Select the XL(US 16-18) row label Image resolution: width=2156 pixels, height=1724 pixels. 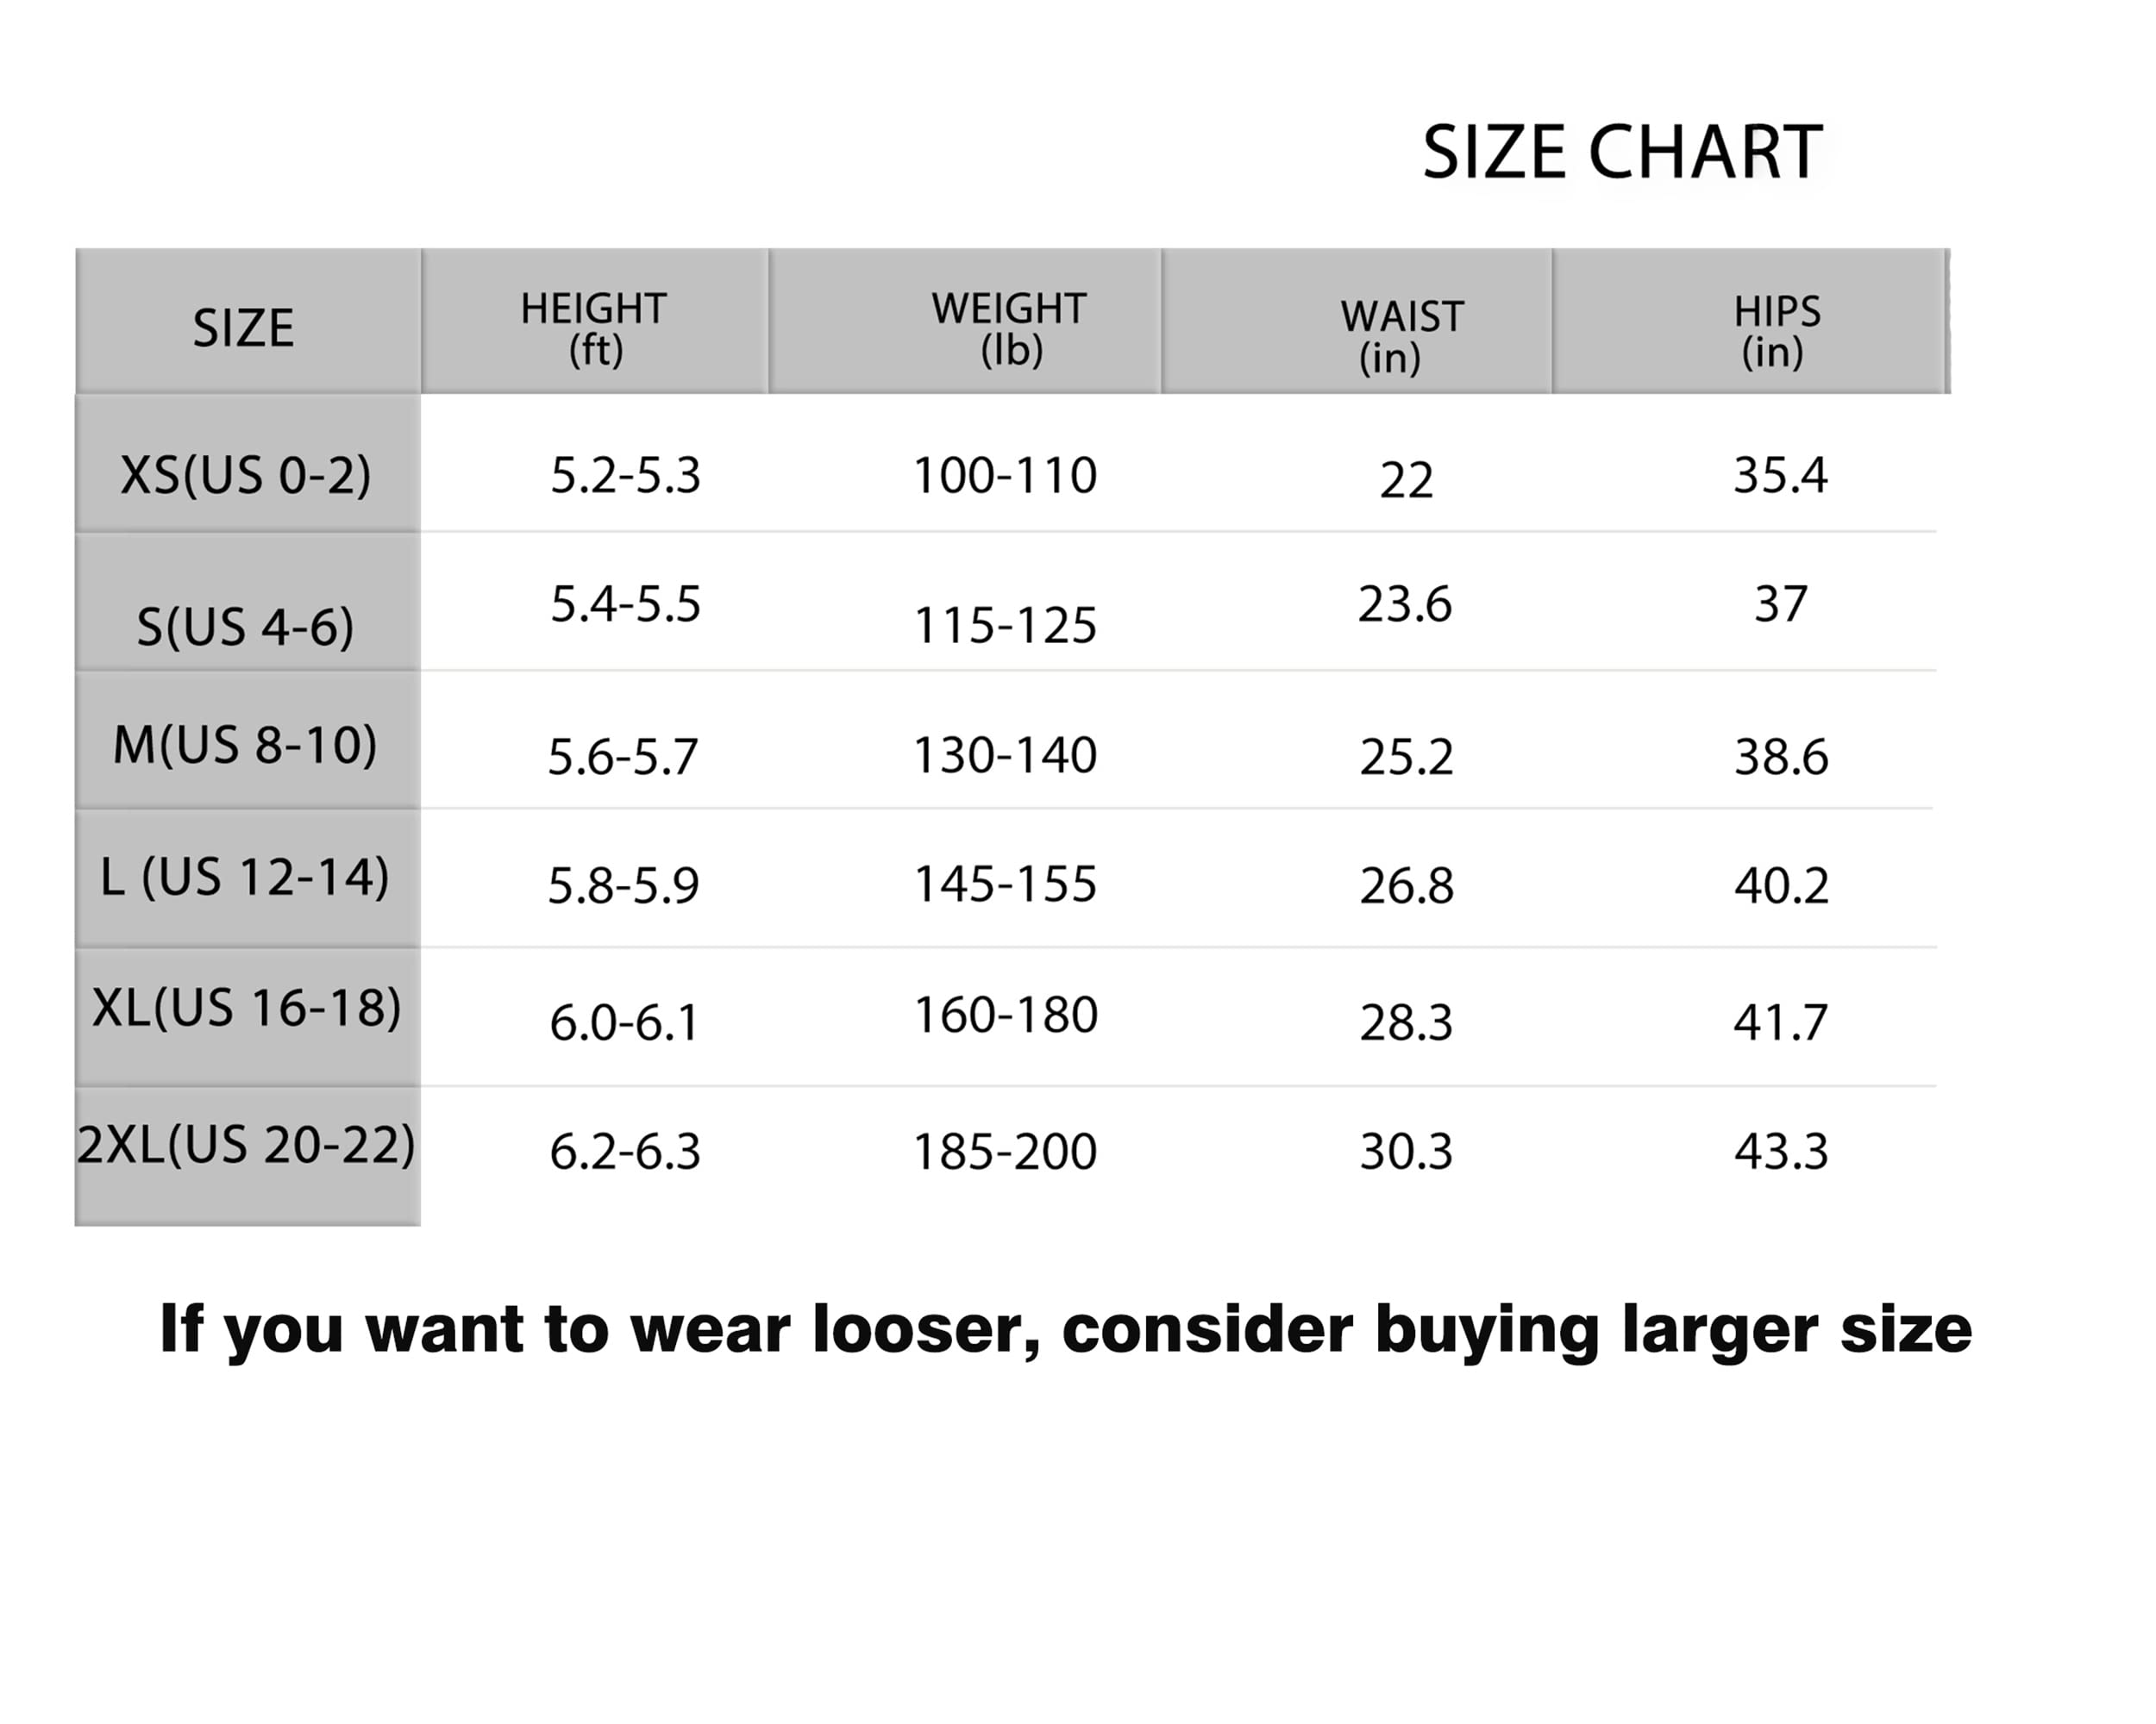tap(246, 1008)
